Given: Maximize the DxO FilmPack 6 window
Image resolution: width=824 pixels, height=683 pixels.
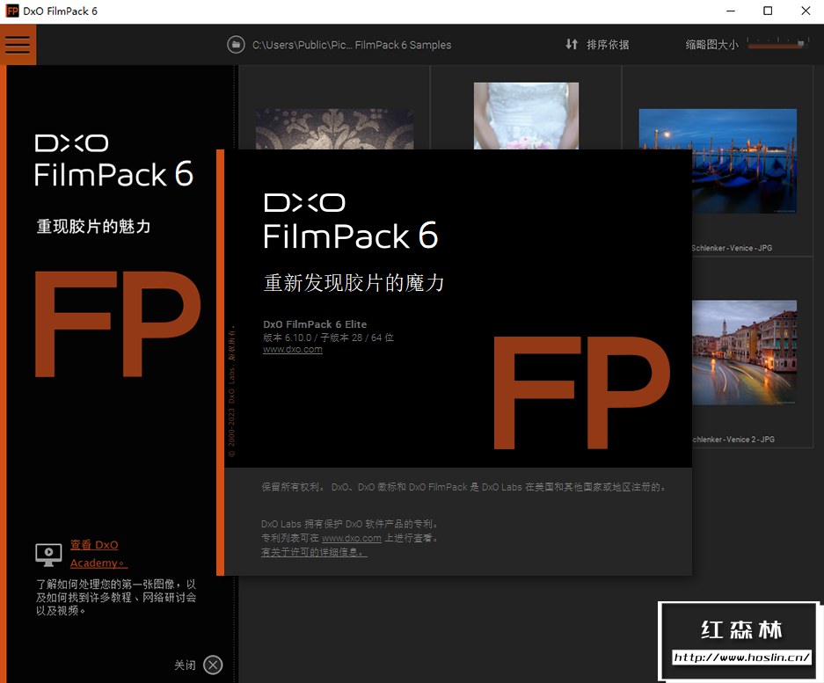Looking at the screenshot, I should click(768, 11).
